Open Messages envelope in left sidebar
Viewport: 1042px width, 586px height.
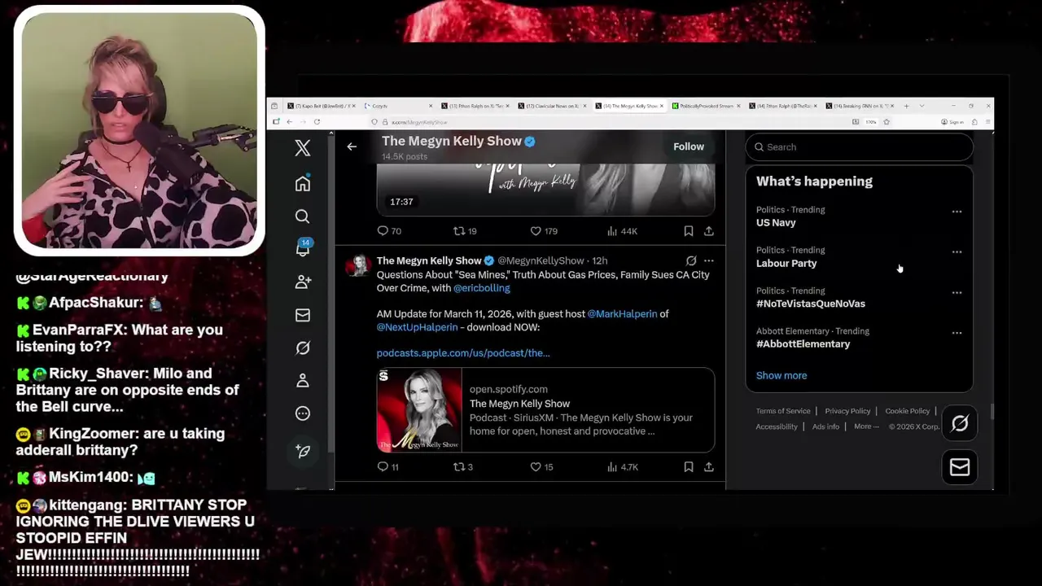(303, 315)
